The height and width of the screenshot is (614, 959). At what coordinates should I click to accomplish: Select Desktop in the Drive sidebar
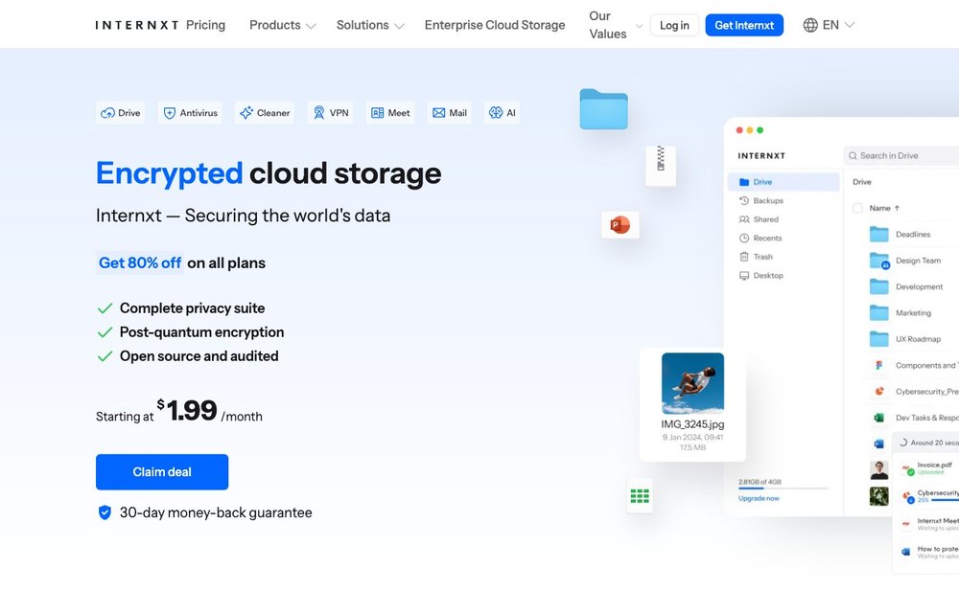[x=761, y=276]
